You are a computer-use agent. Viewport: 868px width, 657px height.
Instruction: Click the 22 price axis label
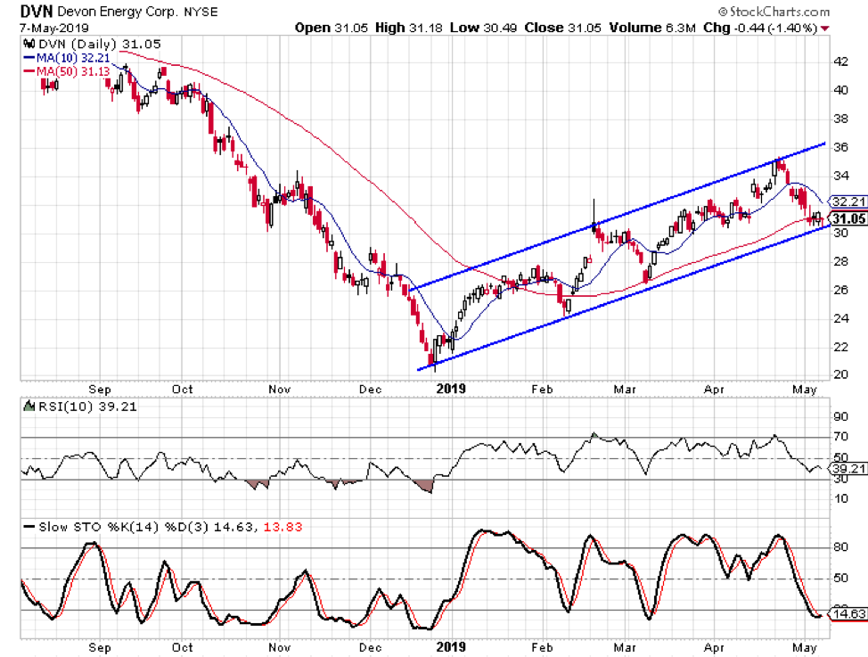click(x=841, y=348)
